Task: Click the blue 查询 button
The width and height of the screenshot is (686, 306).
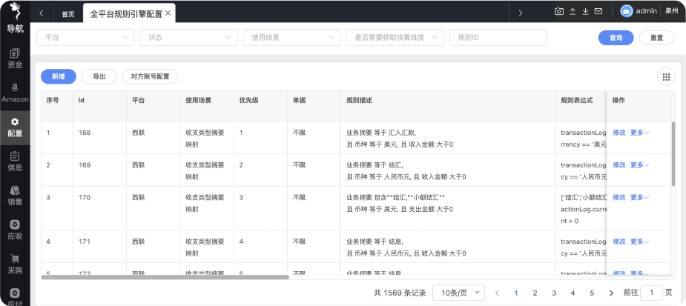Action: coord(616,38)
